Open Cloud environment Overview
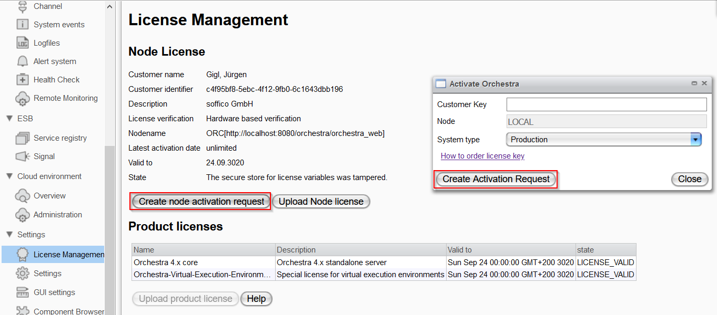 point(50,196)
